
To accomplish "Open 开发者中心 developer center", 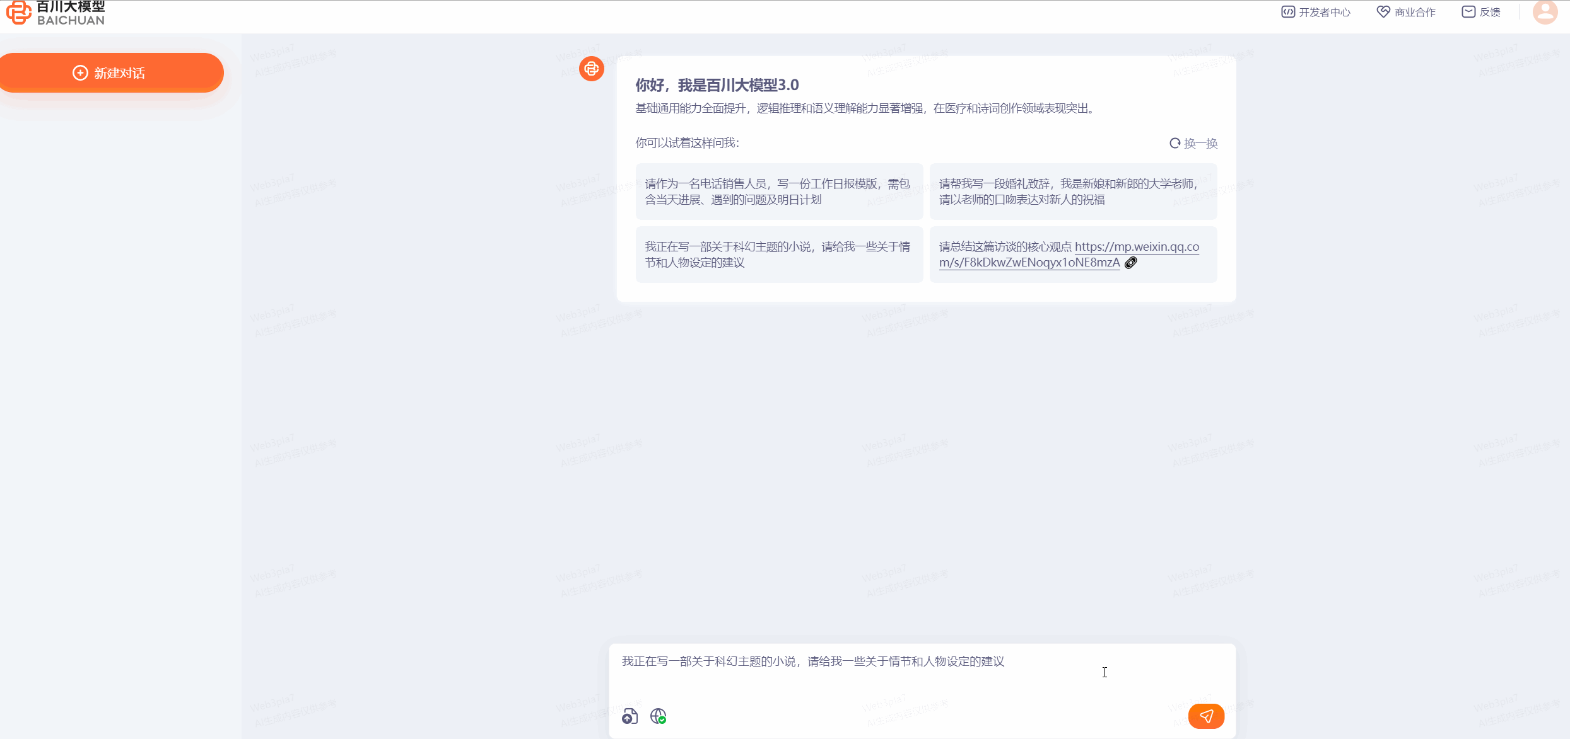I will 1316,12.
